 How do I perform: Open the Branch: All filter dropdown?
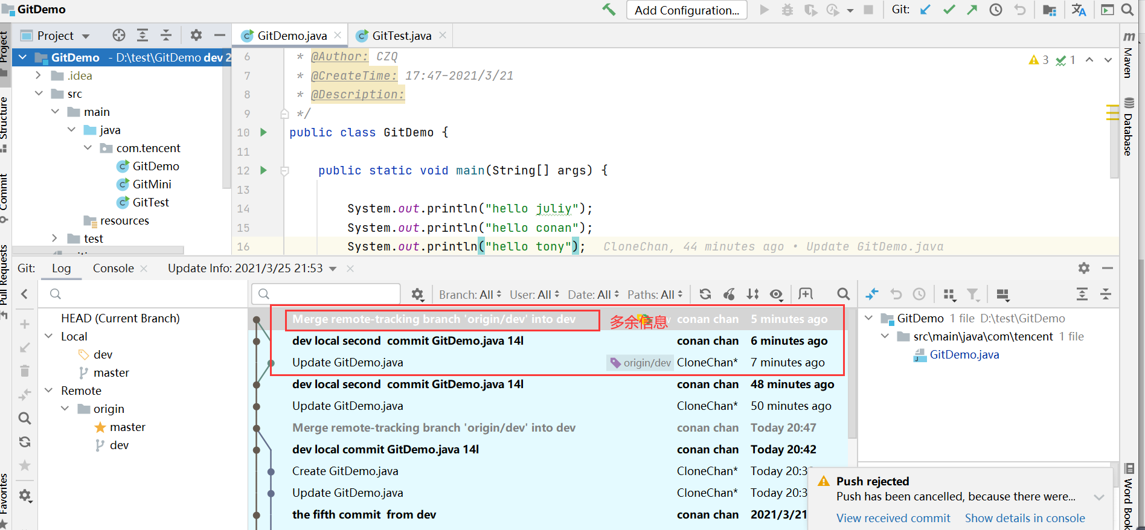tap(470, 295)
